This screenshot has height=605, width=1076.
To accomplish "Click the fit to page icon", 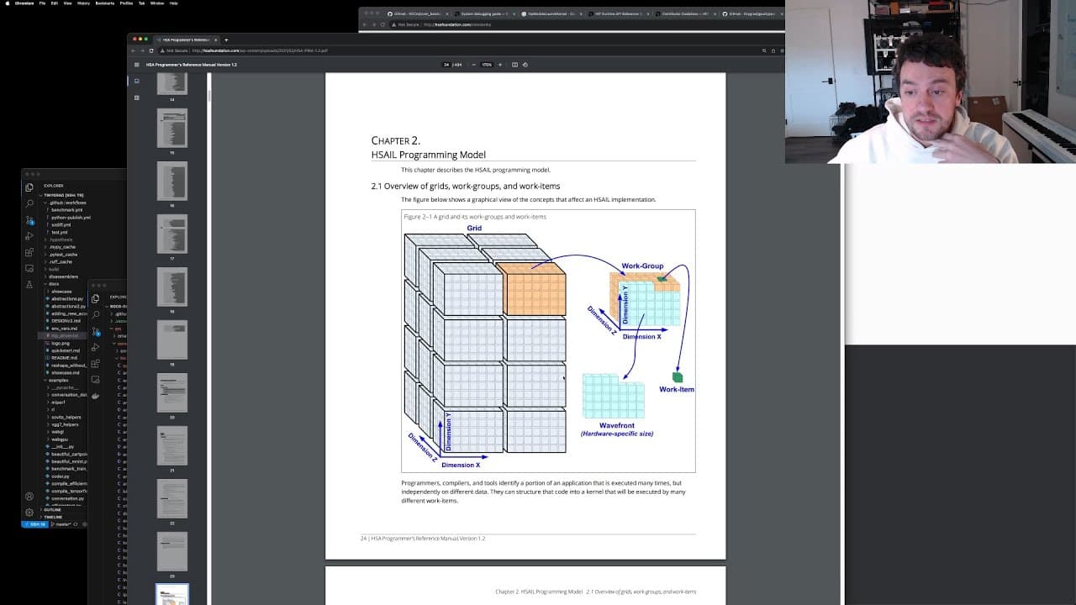I will click(514, 65).
